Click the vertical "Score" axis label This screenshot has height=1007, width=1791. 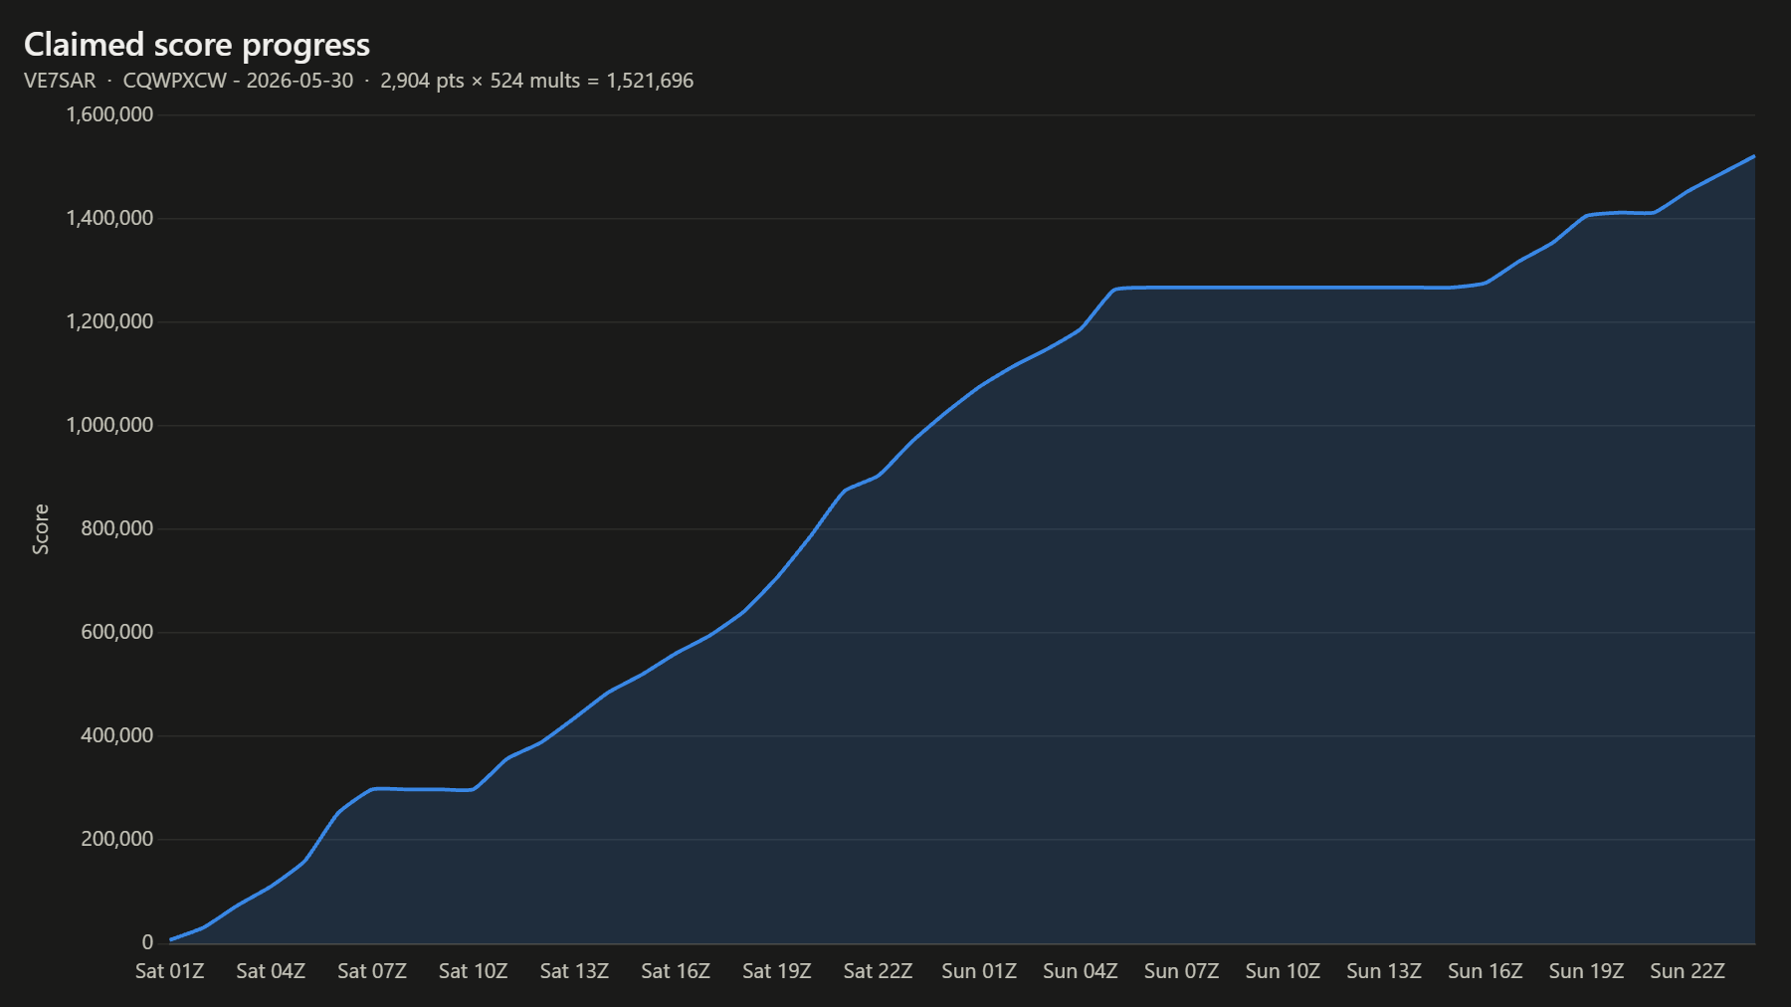(x=41, y=528)
